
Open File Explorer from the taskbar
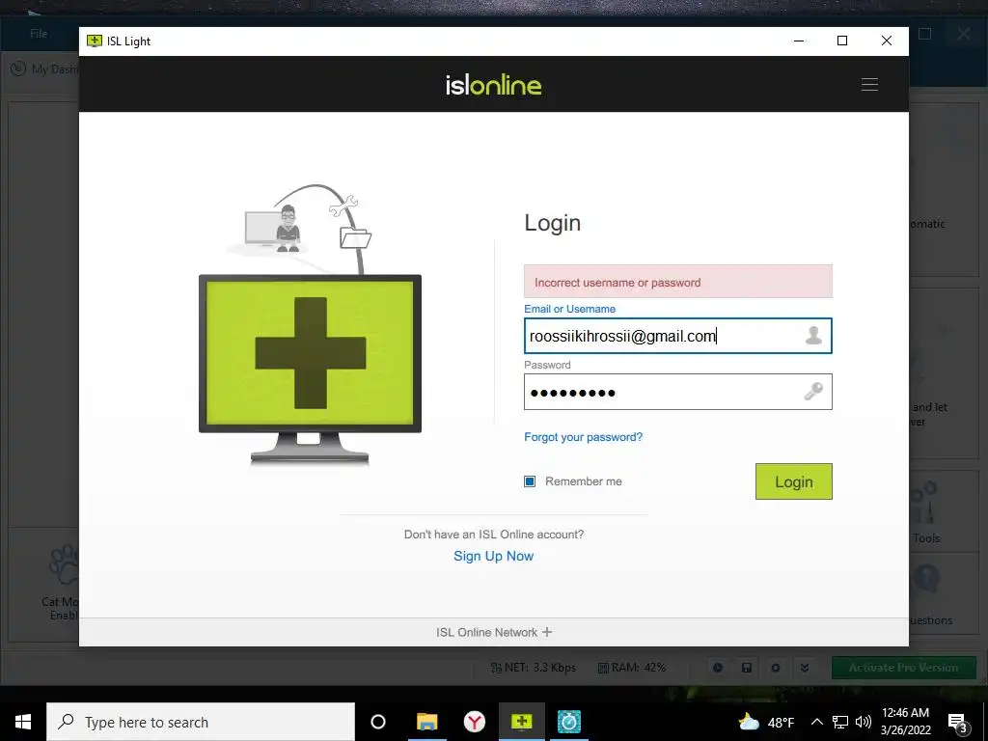(426, 722)
